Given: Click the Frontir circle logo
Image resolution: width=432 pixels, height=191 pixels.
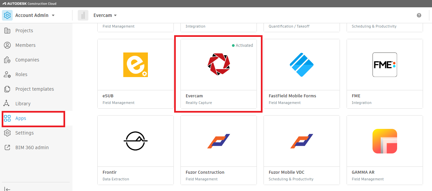Looking at the screenshot, I should [x=136, y=141].
